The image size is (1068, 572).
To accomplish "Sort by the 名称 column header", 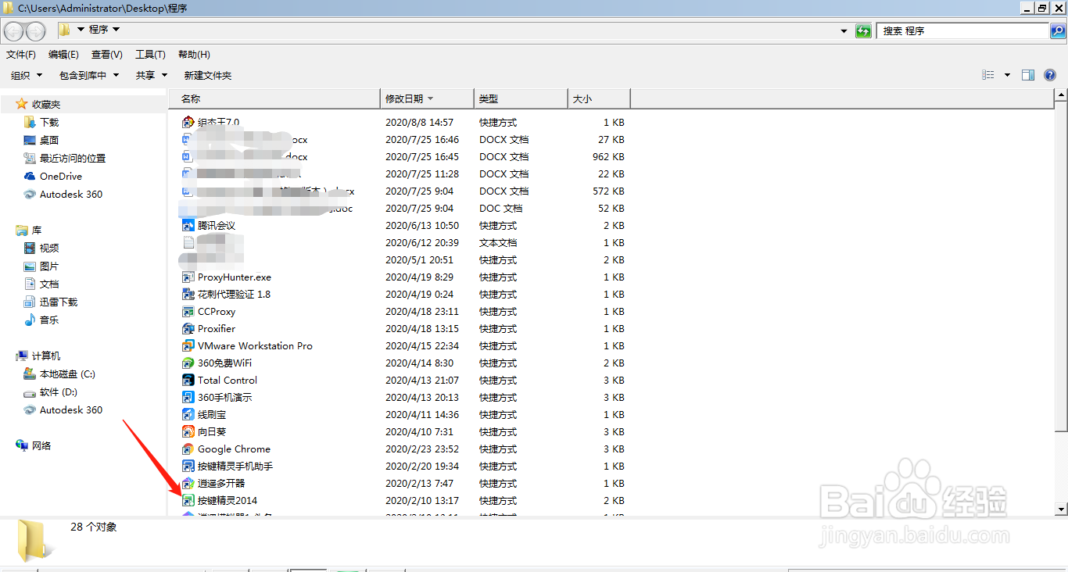I will point(274,98).
